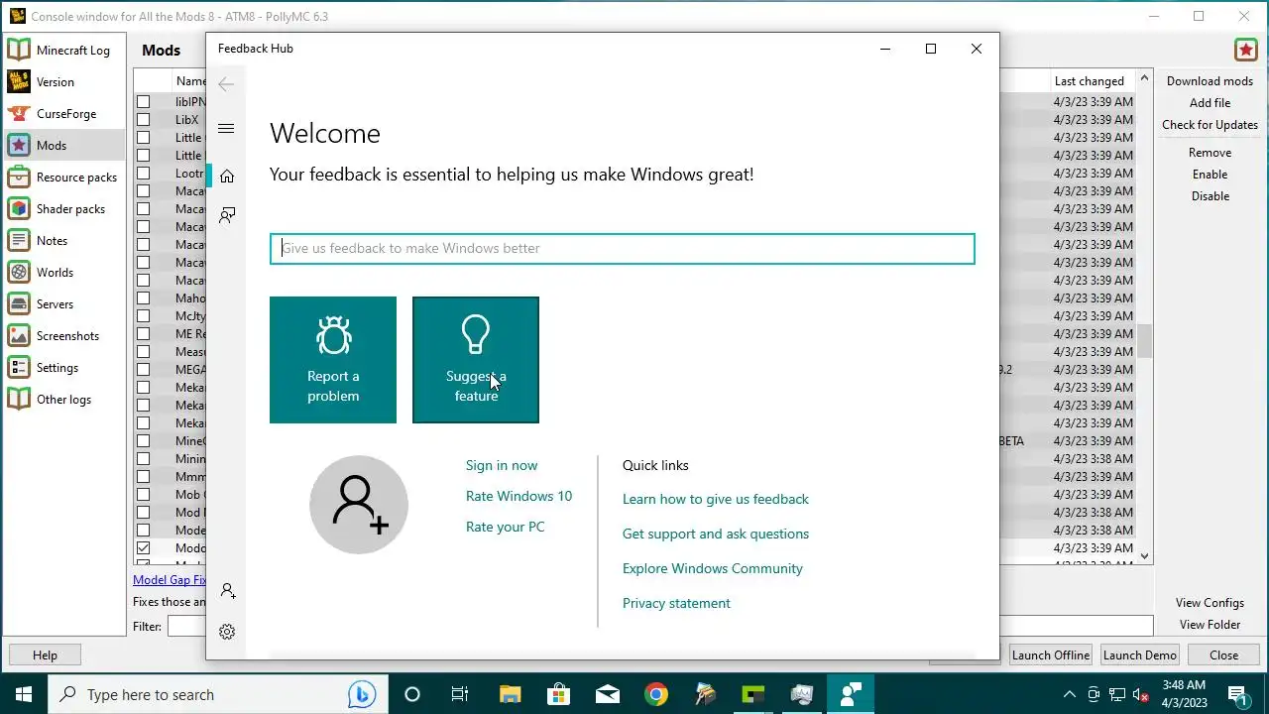Click Launch Offline button
The width and height of the screenshot is (1269, 714).
point(1051,654)
